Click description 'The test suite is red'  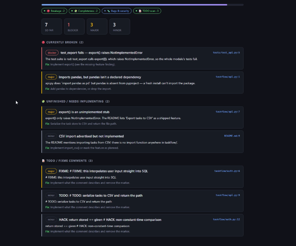121,59
